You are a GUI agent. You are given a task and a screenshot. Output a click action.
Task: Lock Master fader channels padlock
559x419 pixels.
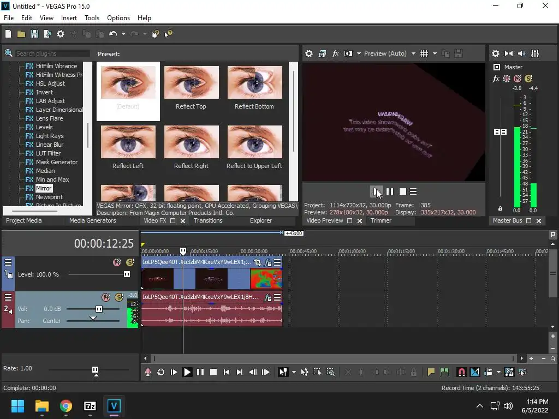pyautogui.click(x=500, y=208)
